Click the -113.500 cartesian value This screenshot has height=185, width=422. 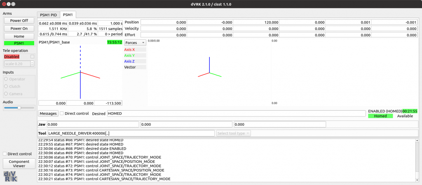pos(108,103)
